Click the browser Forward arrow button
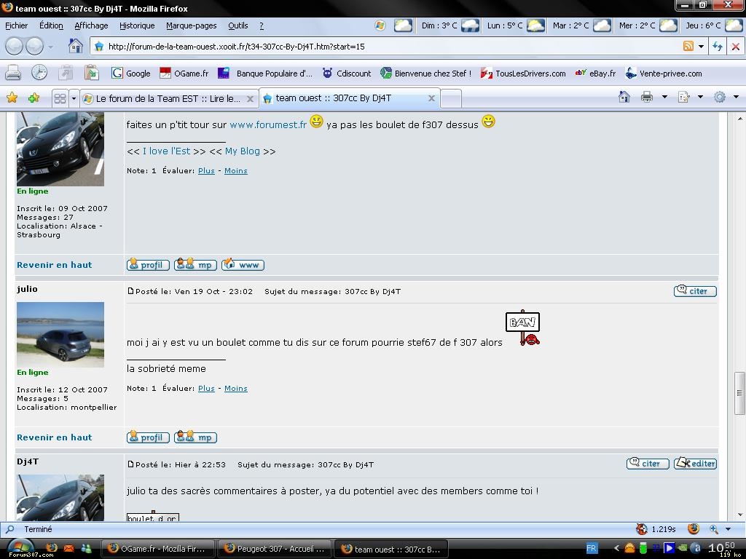746x559 pixels. click(34, 46)
